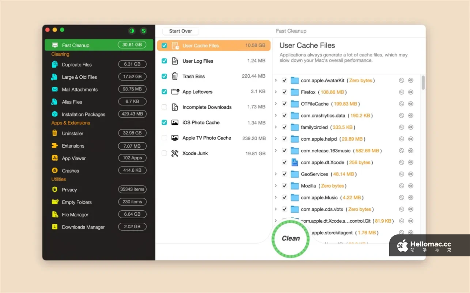The image size is (470, 293).
Task: Uncheck the User Cache Files checkbox
Action: [164, 45]
